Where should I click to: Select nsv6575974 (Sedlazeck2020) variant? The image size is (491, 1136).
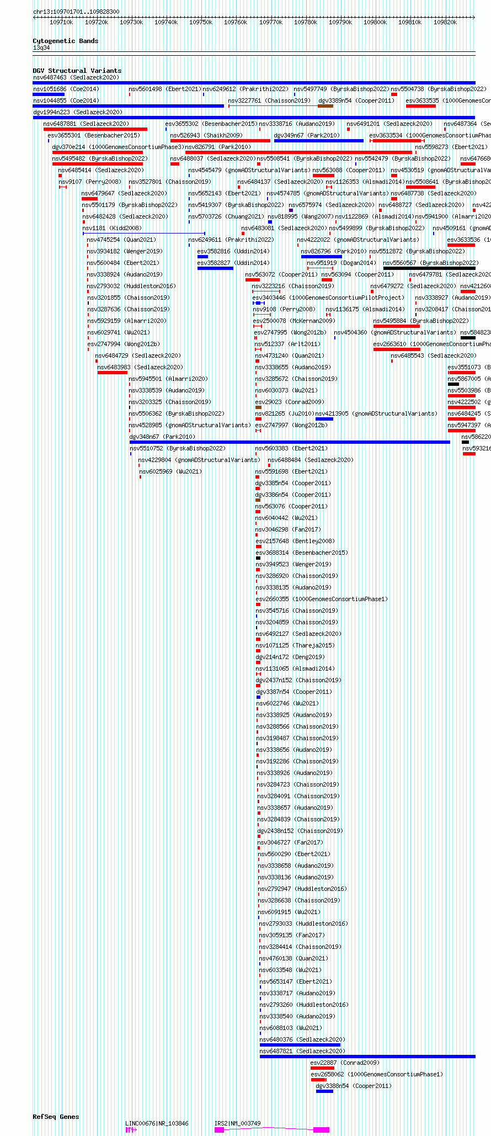(331, 205)
